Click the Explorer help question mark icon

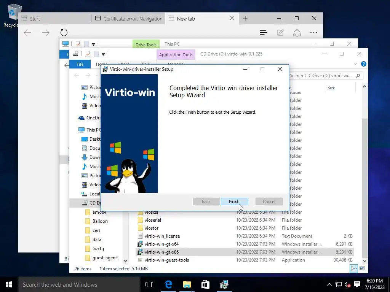(x=364, y=64)
